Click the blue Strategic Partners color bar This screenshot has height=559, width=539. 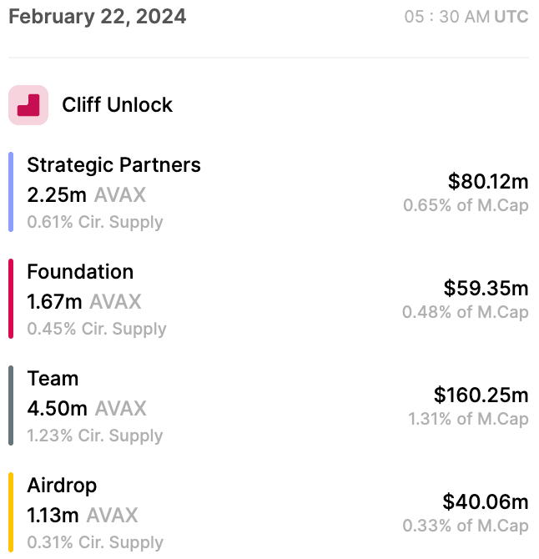point(11,192)
